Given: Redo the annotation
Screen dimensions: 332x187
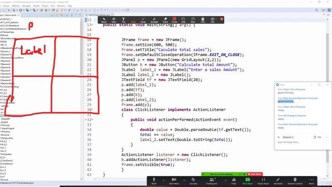Looking at the screenshot, I should coord(193,20).
